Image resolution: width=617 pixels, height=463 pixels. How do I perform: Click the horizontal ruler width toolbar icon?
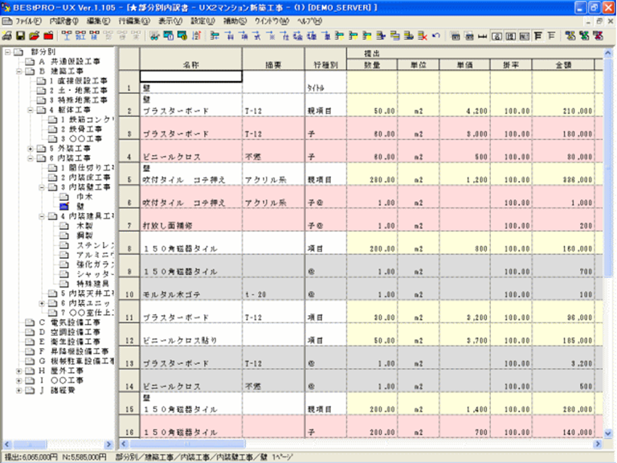click(x=482, y=36)
